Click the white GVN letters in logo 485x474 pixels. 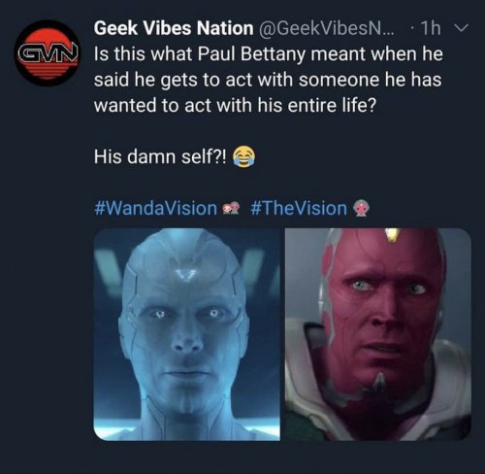click(48, 54)
